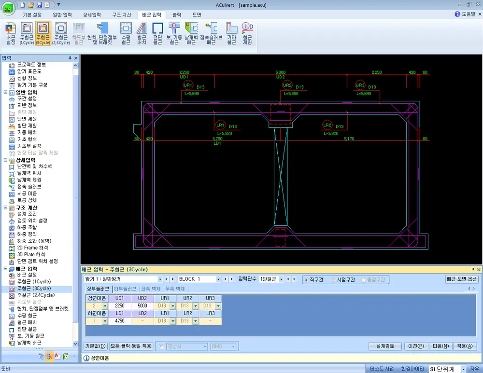Open the 배근 도면 옵션 button
Screen dimensions: 483x373
point(462,279)
